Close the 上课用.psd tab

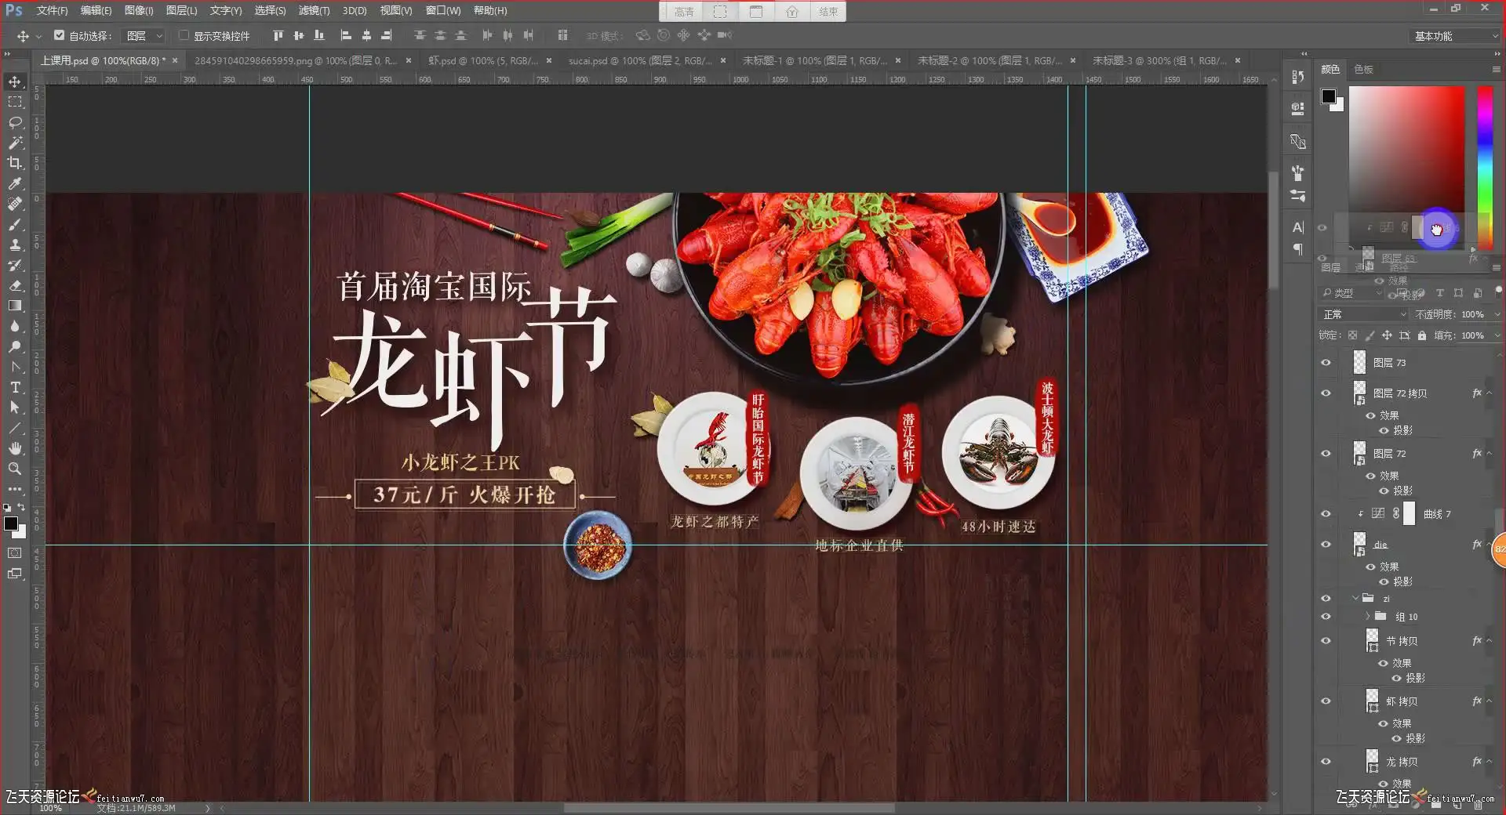[175, 60]
